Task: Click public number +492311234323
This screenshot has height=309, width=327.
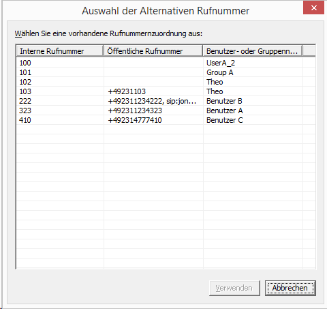Action: pyautogui.click(x=135, y=111)
